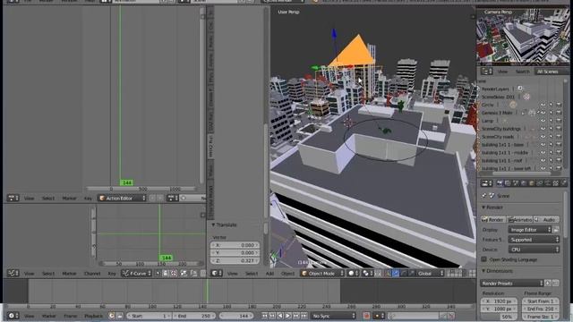The image size is (573, 322).
Task: Select the scale manipulator icon
Action: coord(412,273)
